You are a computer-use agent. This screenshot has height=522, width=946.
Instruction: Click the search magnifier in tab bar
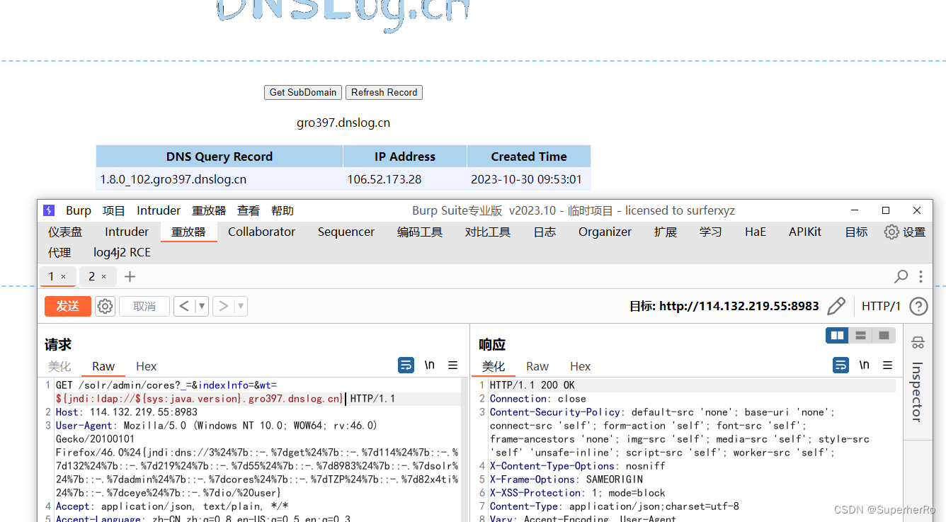[x=901, y=276]
